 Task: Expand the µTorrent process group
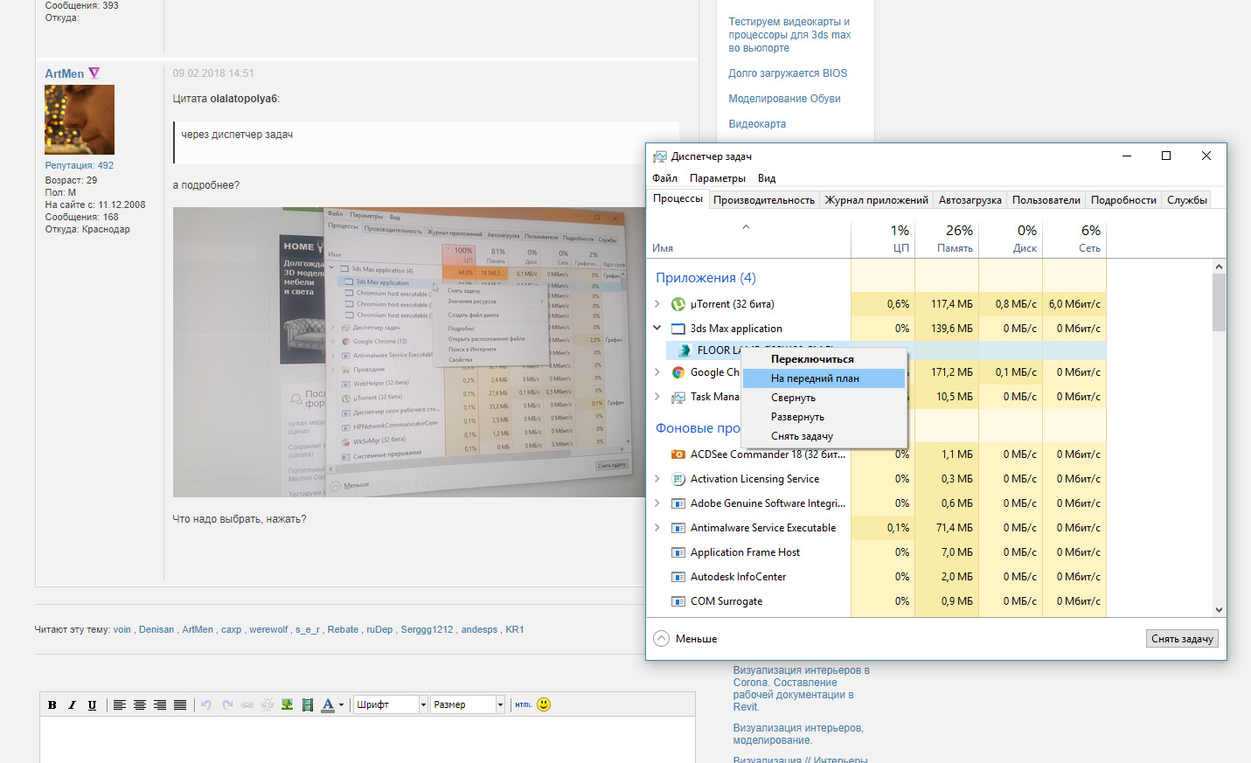click(x=657, y=304)
